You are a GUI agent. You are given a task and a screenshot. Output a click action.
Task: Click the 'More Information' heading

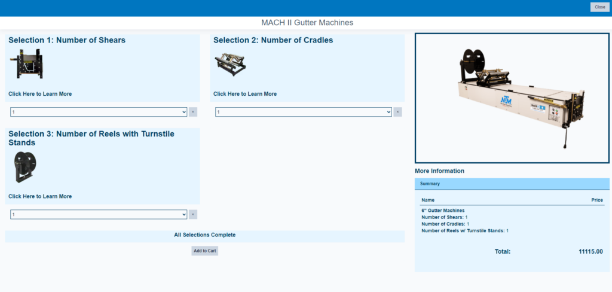[x=439, y=171]
